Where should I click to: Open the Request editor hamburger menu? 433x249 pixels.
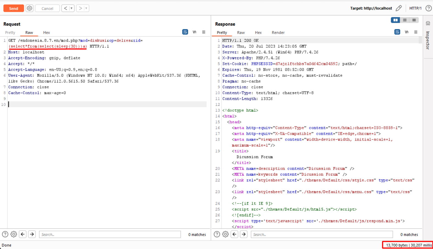pos(204,32)
